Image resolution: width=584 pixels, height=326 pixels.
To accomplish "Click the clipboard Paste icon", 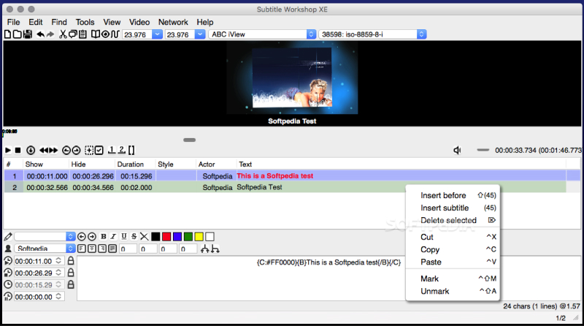I will 82,34.
